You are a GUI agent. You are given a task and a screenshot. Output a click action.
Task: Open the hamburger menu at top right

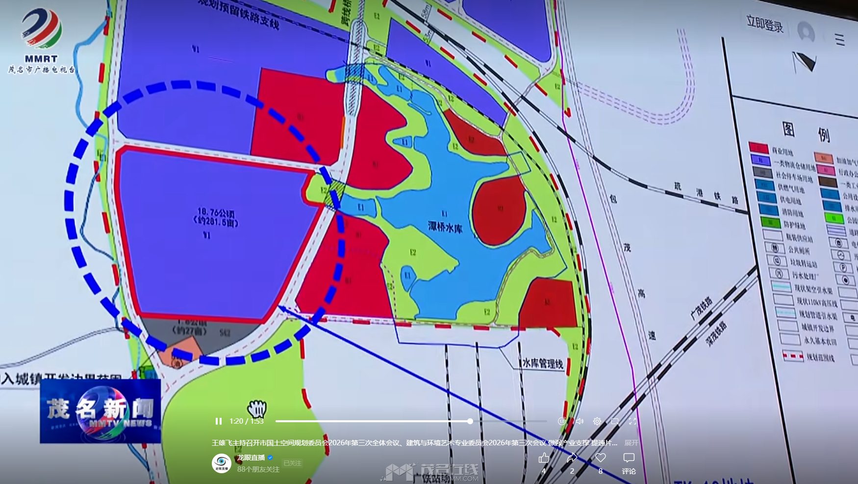(x=840, y=39)
